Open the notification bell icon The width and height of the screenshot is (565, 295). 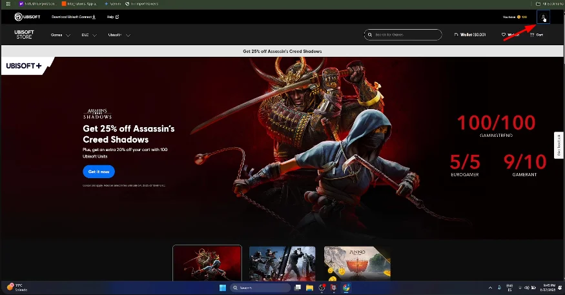(x=560, y=287)
